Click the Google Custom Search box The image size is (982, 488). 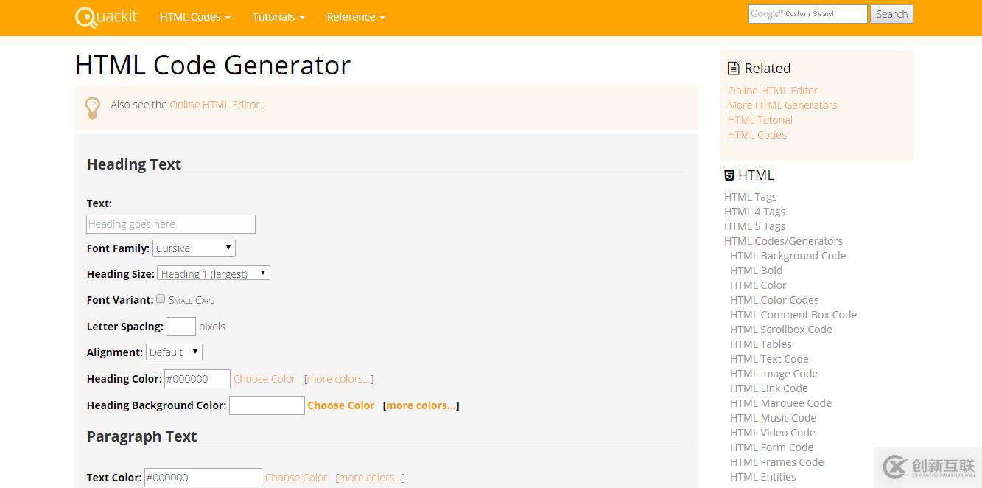pos(807,13)
